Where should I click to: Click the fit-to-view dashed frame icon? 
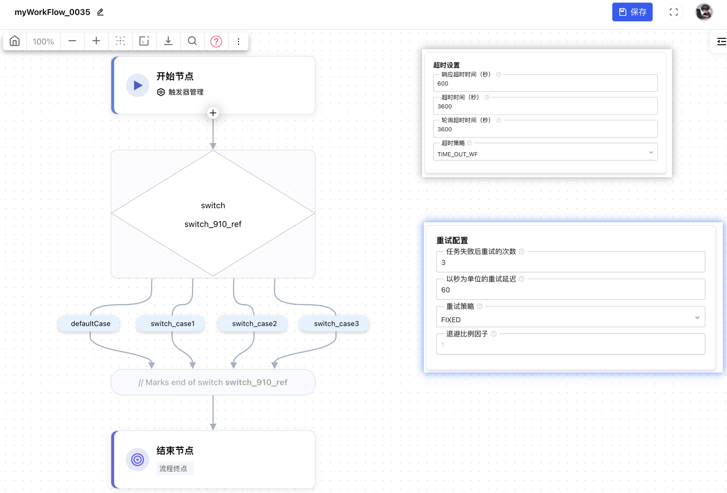click(120, 41)
